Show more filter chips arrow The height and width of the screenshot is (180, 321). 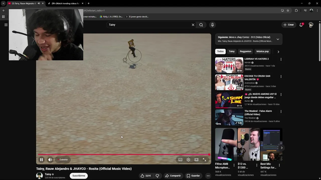pyautogui.click(x=278, y=52)
